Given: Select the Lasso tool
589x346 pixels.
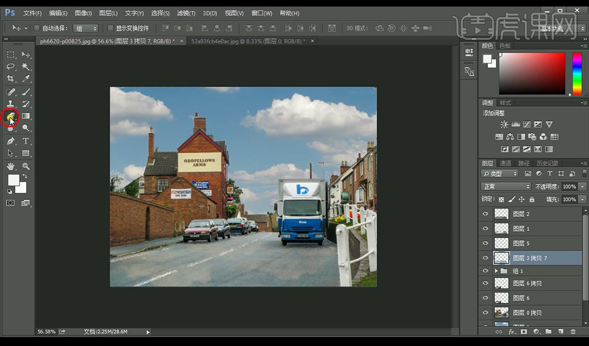Looking at the screenshot, I should click(11, 66).
